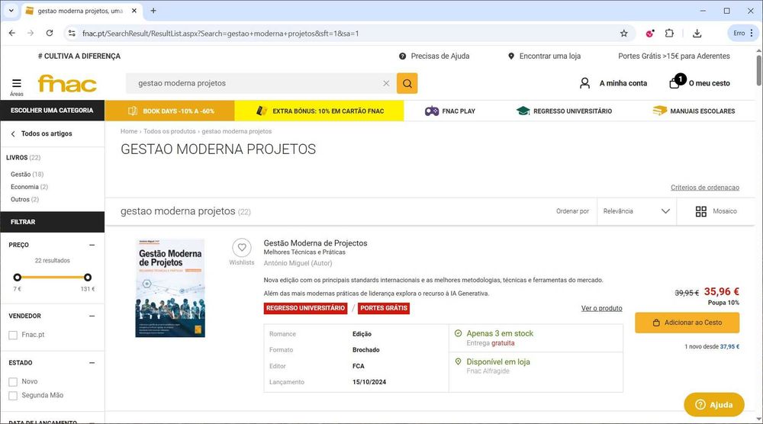Clear the search field with the X
The height and width of the screenshot is (424, 763).
click(x=386, y=83)
